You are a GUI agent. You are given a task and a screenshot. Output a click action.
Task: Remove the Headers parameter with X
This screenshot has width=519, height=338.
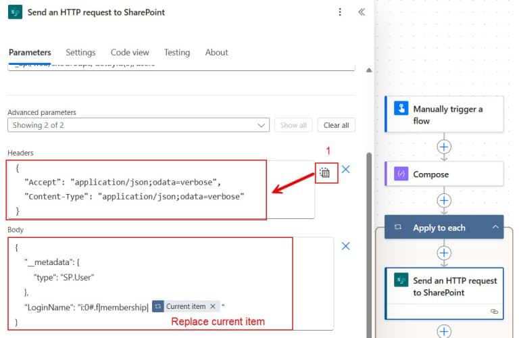pyautogui.click(x=345, y=170)
